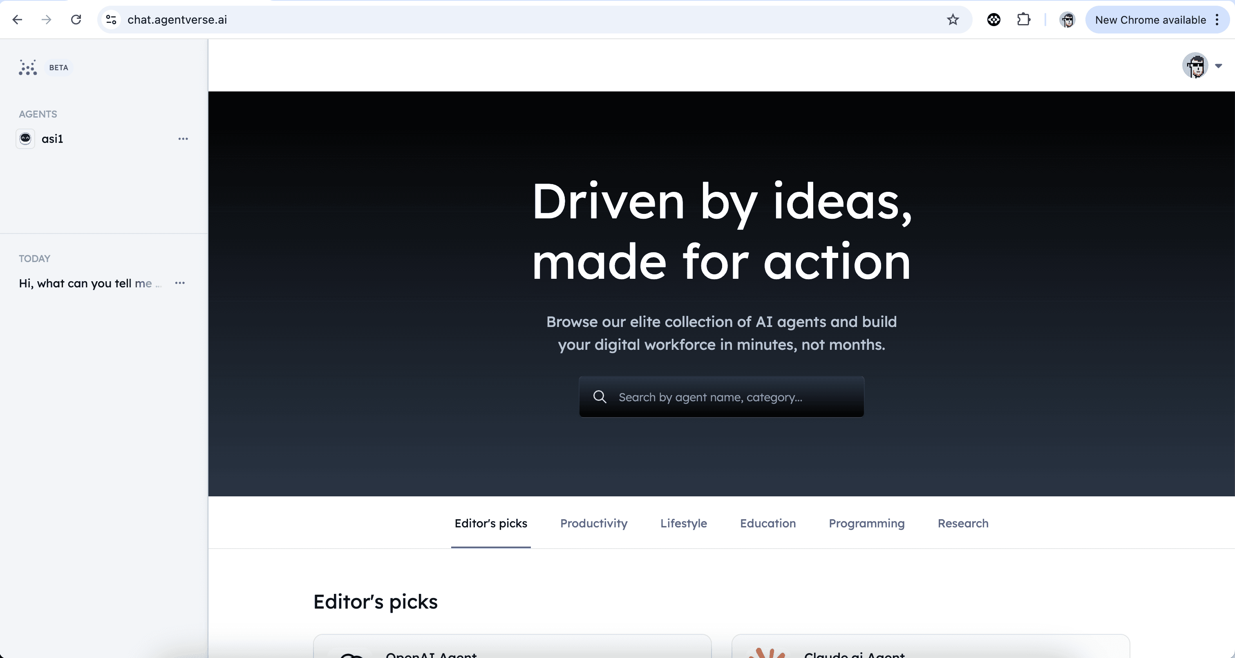This screenshot has height=658, width=1235.
Task: Click the magnifier icon in search box
Action: tap(600, 397)
